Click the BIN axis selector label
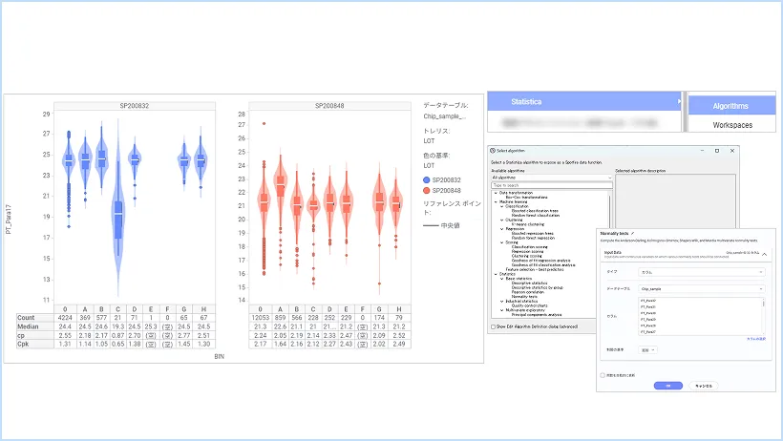The image size is (783, 441). pos(220,357)
